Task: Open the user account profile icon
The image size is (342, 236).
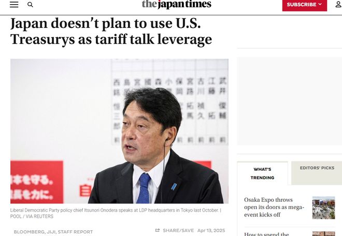Action: pyautogui.click(x=338, y=4)
